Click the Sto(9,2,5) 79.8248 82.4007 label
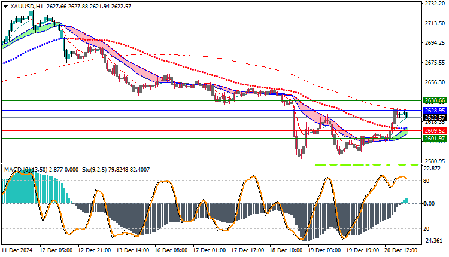This screenshot has height=257, width=449. (116, 170)
